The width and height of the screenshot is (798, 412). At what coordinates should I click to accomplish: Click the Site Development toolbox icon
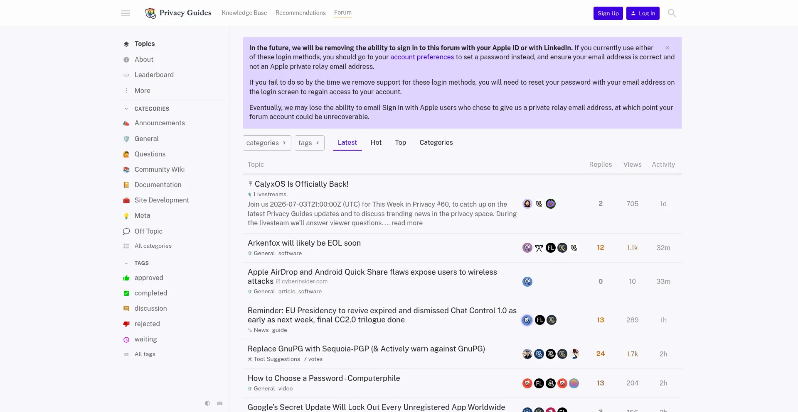126,200
